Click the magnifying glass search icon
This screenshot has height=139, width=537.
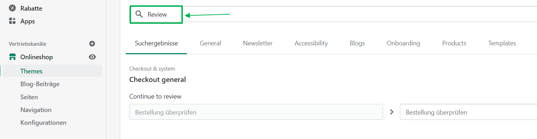139,15
